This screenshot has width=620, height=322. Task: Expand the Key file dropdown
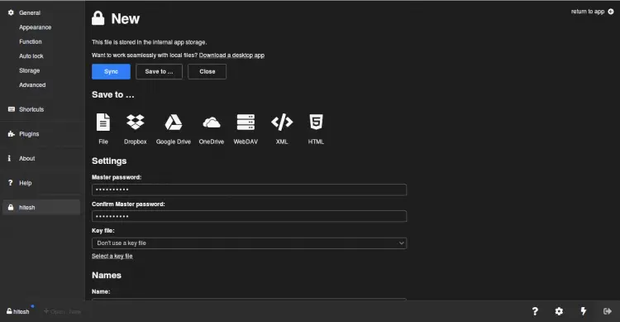(249, 243)
